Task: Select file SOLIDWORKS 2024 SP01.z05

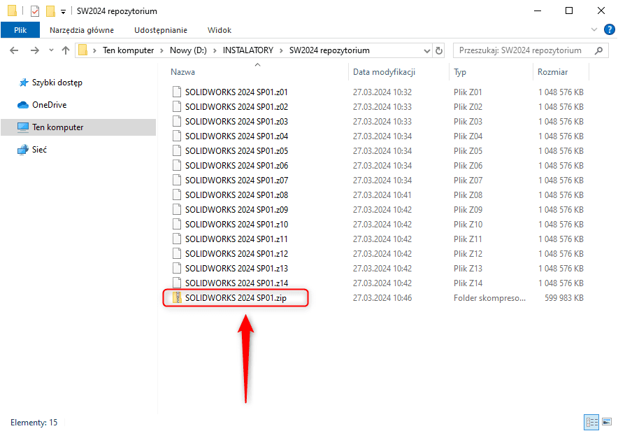Action: (236, 150)
